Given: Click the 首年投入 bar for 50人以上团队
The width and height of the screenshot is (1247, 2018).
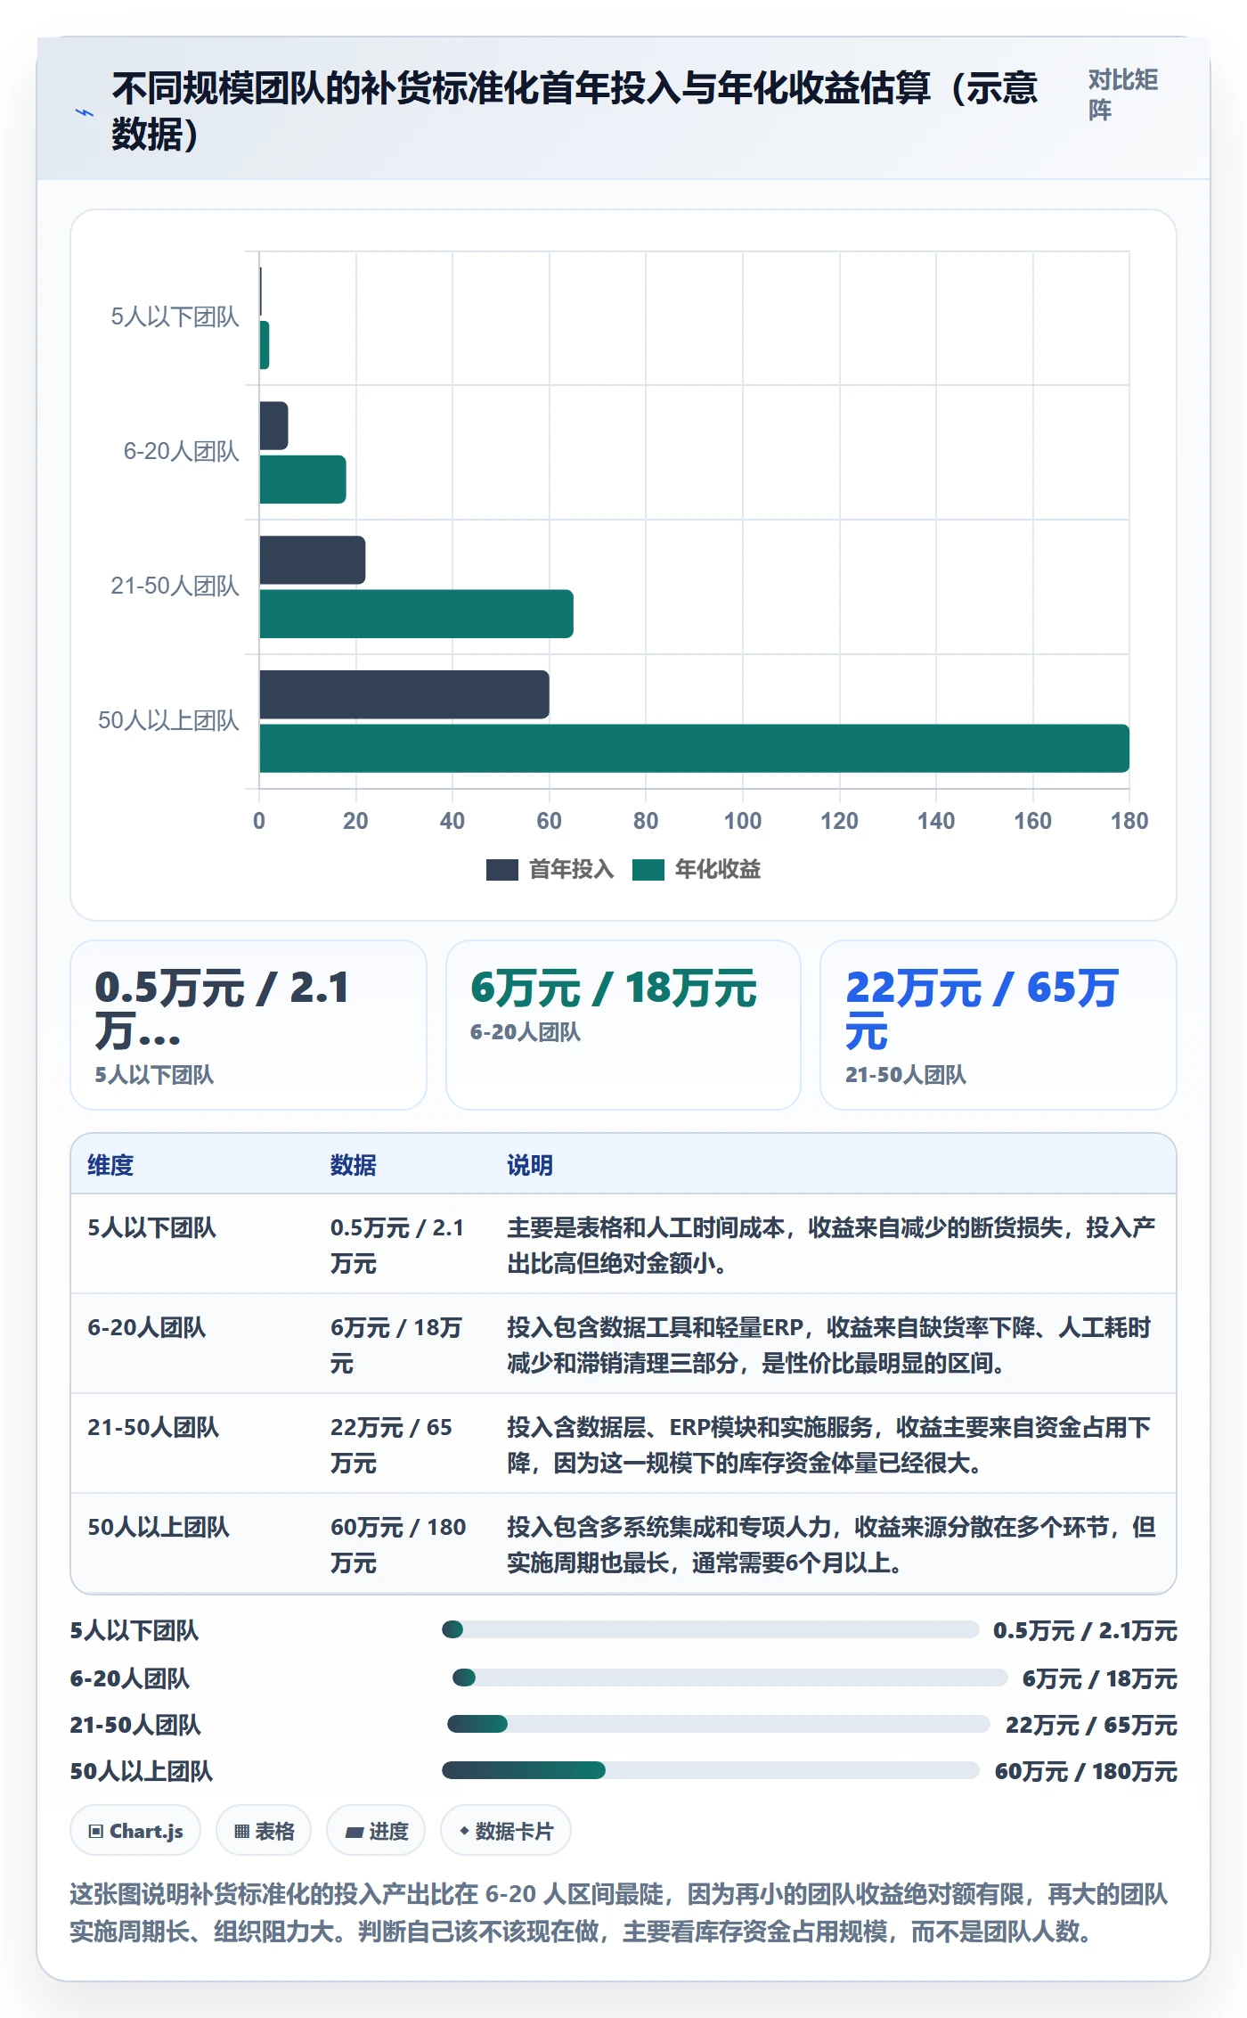Looking at the screenshot, I should tap(404, 694).
